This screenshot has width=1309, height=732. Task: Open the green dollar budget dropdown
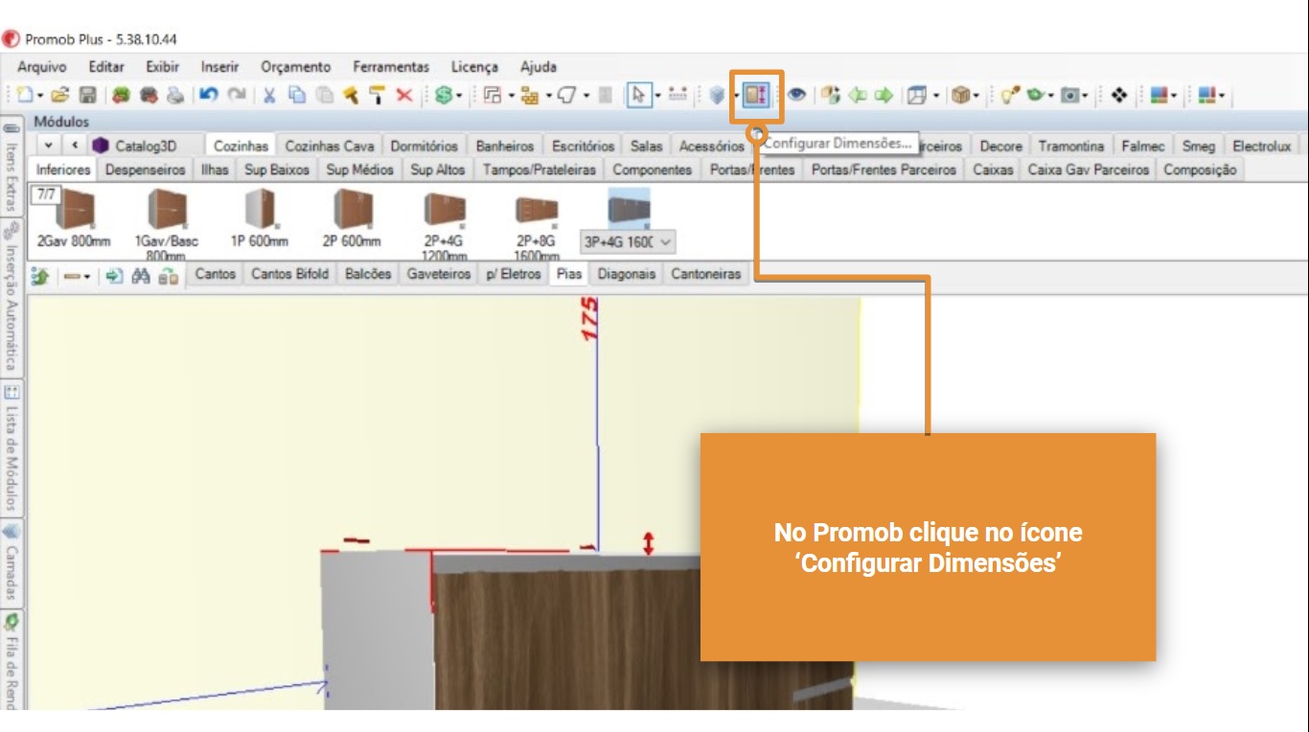[x=460, y=95]
